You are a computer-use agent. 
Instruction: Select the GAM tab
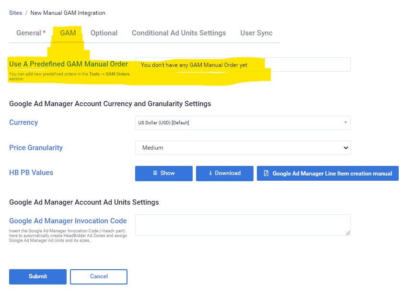(x=68, y=33)
